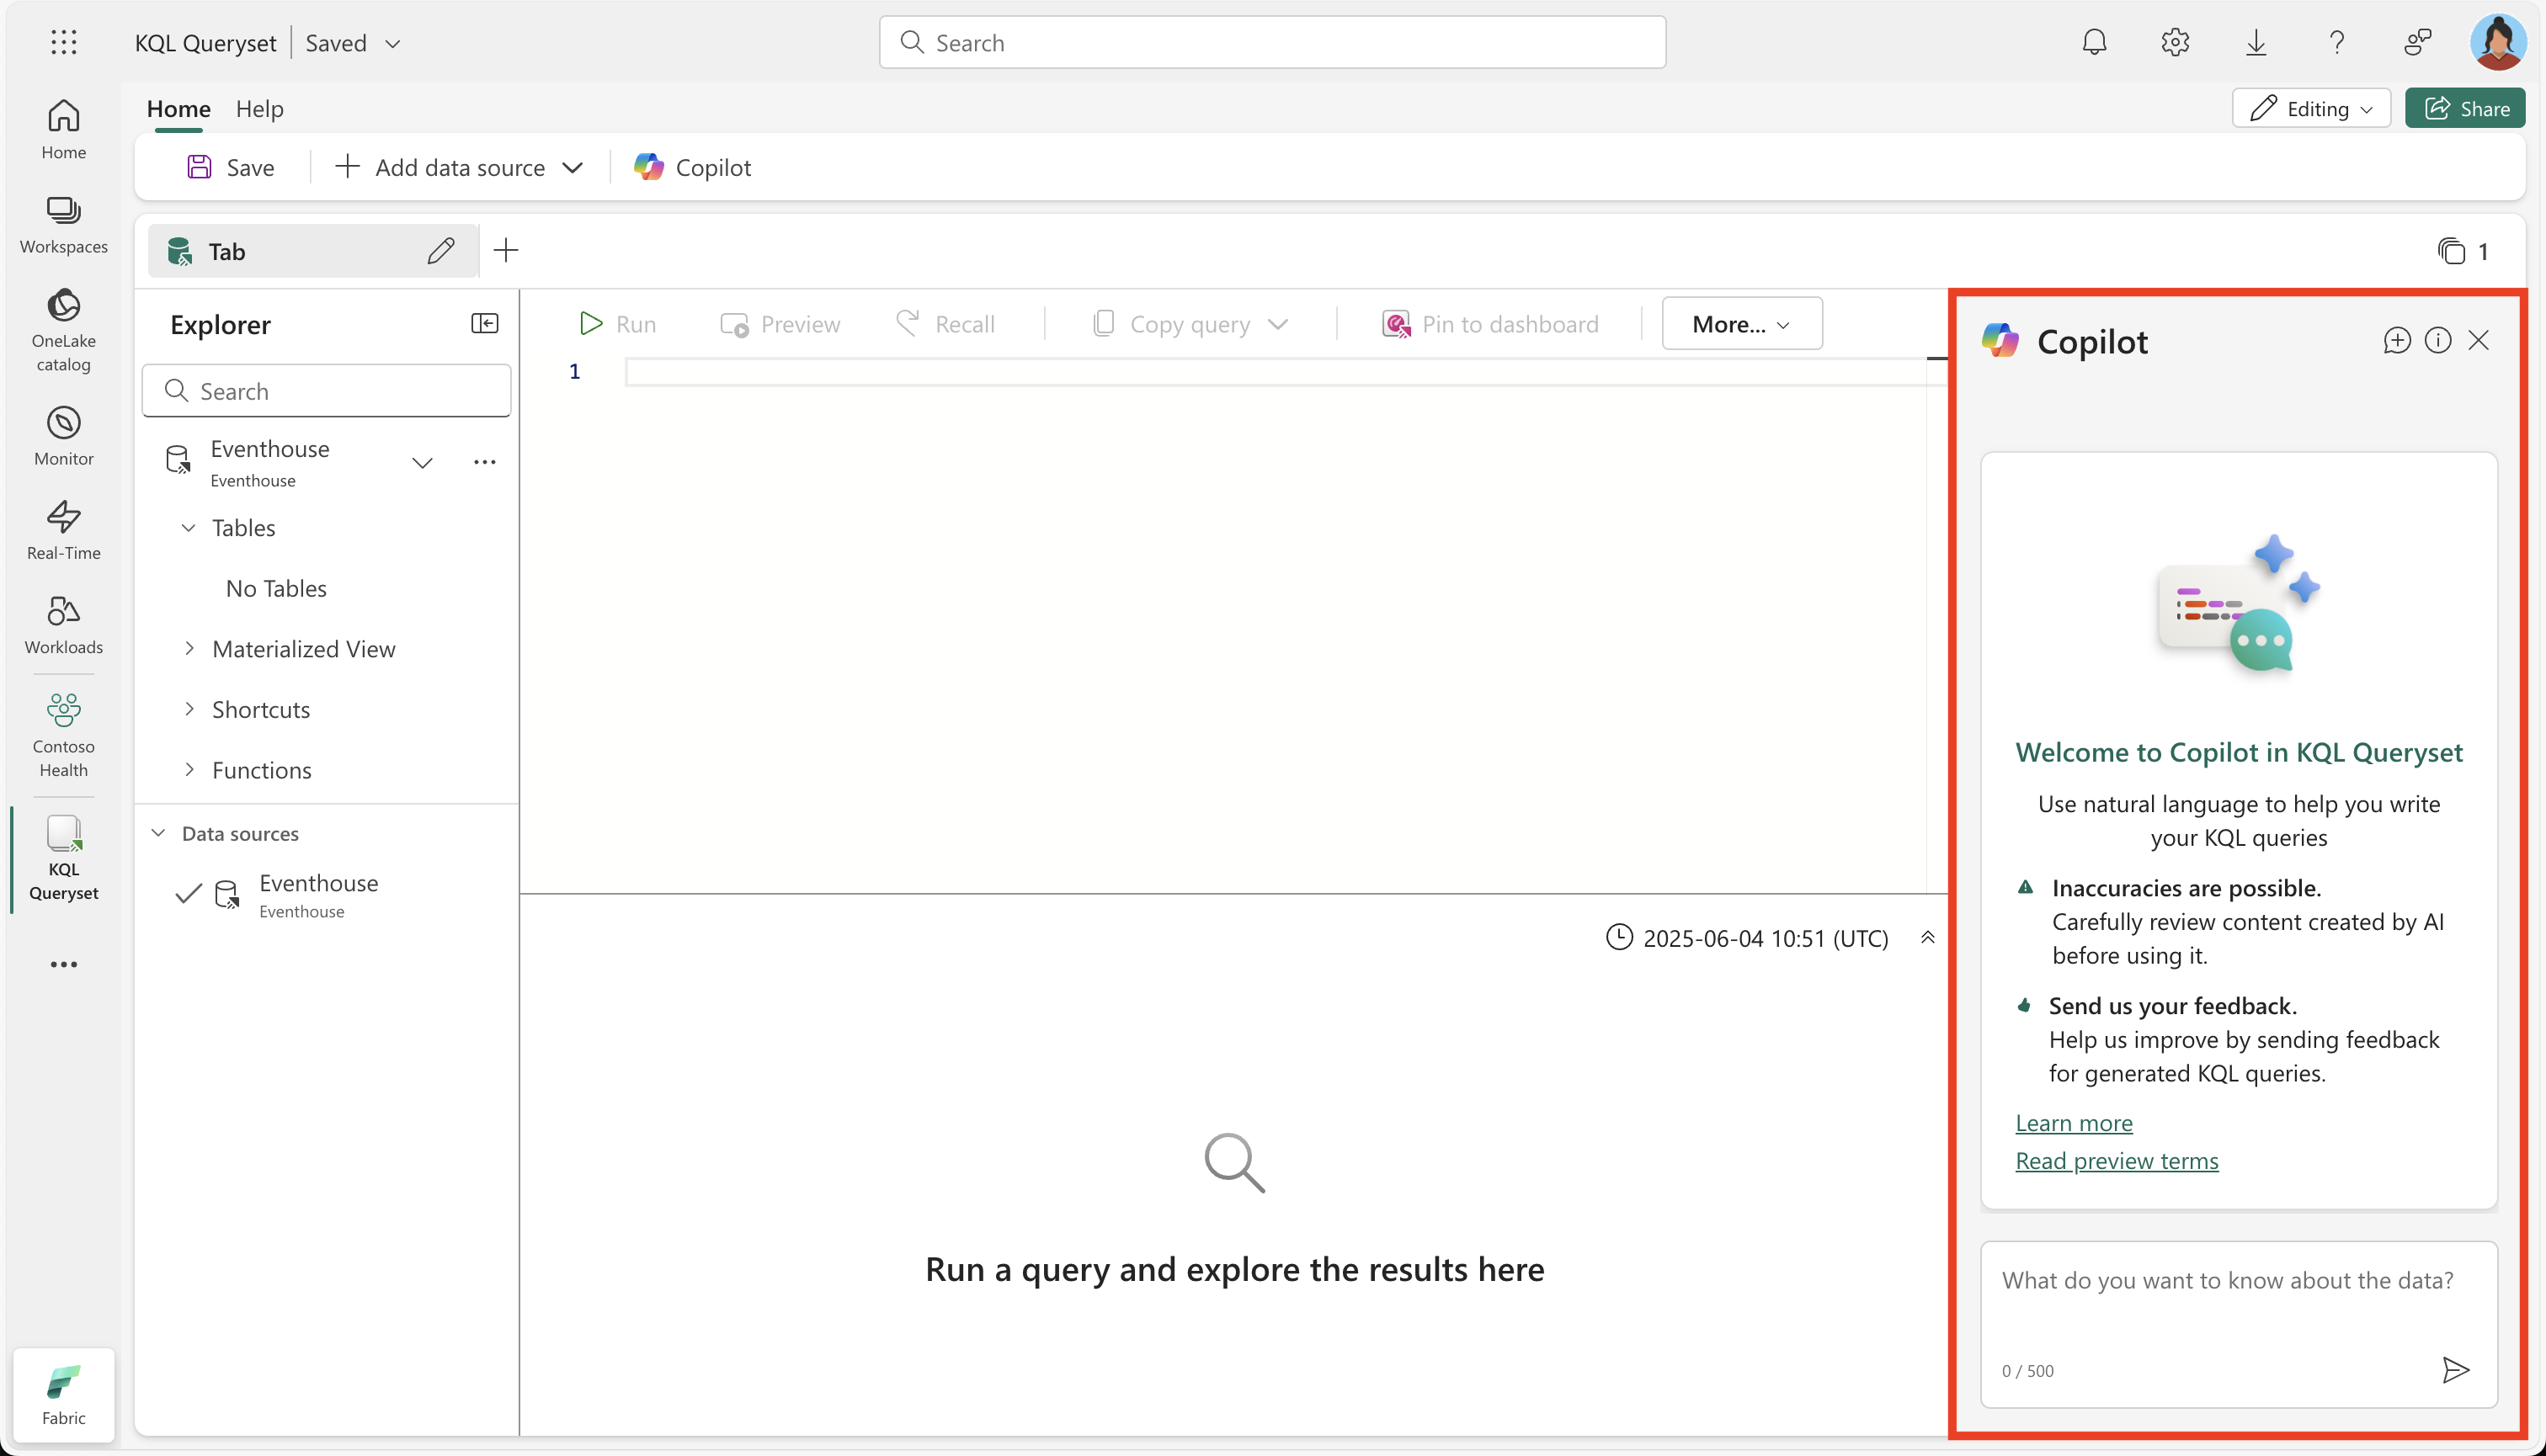Rename the tab using the pencil icon
Image resolution: width=2546 pixels, height=1456 pixels.
click(440, 250)
